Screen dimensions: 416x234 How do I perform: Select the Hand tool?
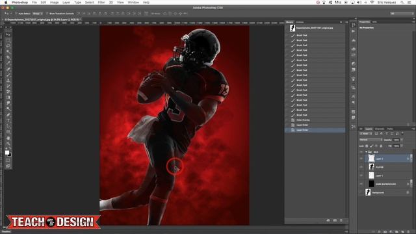click(x=8, y=138)
